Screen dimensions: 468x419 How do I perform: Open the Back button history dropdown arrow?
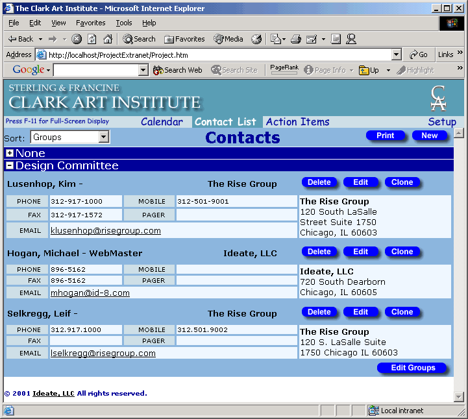tap(41, 39)
